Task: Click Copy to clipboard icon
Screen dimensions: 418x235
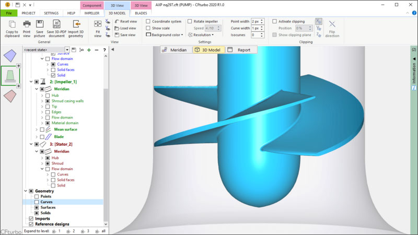Action: 11,25
